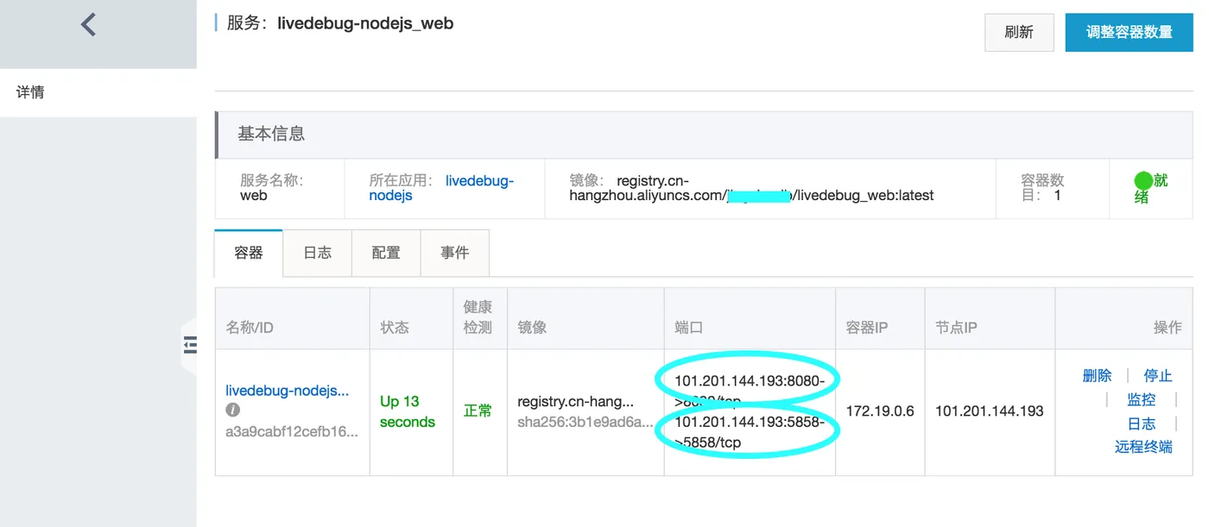The image size is (1209, 527).
Task: Open the livedebug-nodejs... container name link
Action: click(287, 391)
